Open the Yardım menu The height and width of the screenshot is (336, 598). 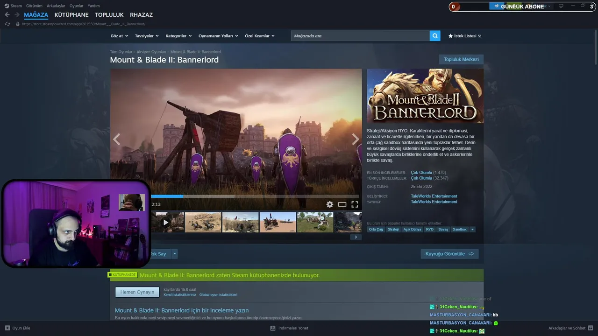pyautogui.click(x=93, y=6)
